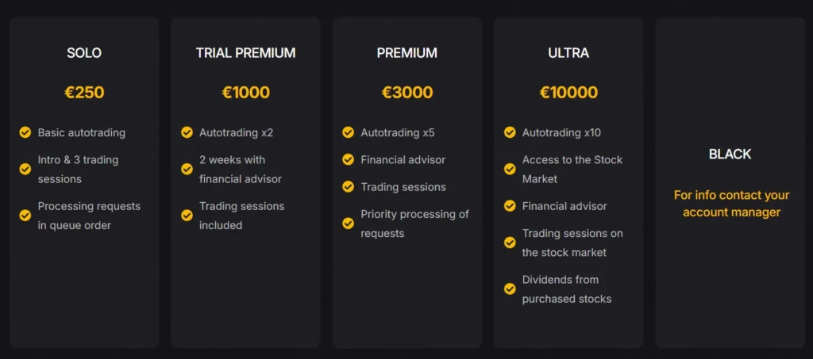Screen dimensions: 813x359
Task: Click the check icon for "Dividends from purchased stocks"
Action: (x=510, y=288)
